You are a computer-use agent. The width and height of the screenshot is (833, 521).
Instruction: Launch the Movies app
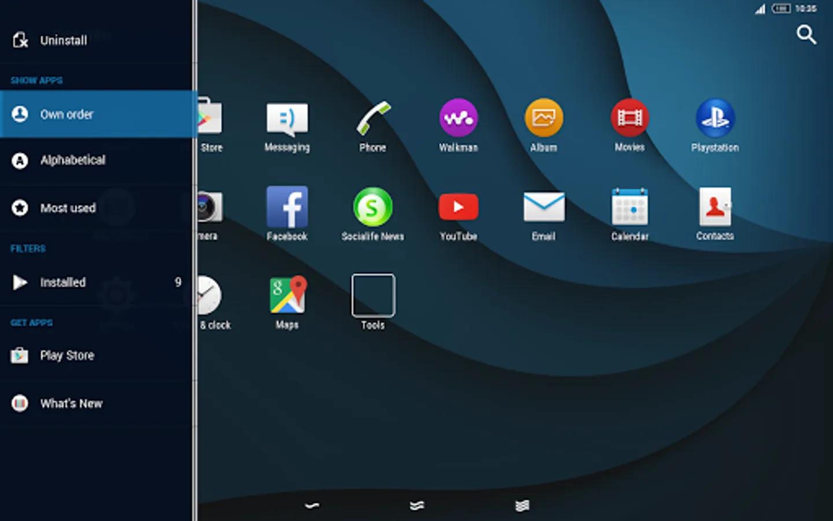629,127
